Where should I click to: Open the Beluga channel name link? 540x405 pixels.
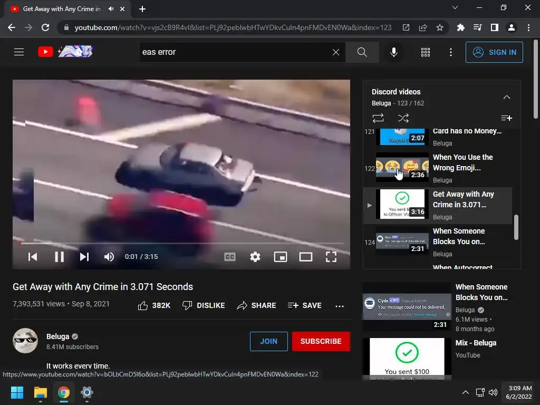(58, 336)
